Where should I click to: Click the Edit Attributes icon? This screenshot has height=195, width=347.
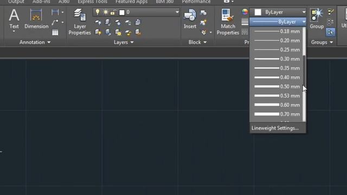204,32
